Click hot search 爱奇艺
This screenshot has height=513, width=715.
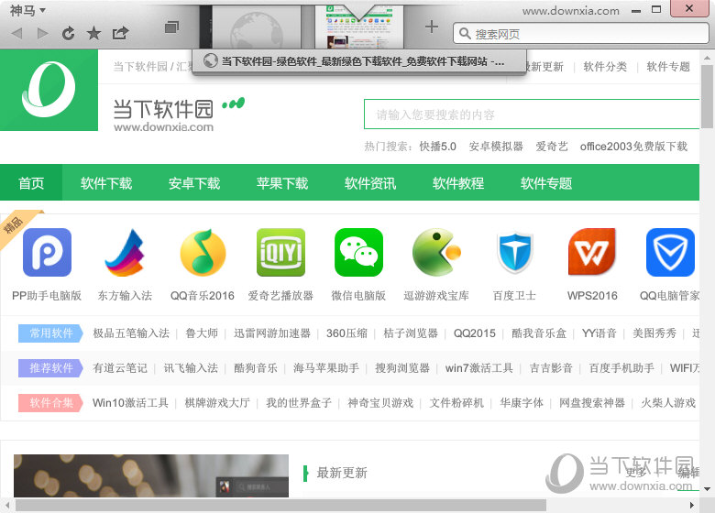[552, 147]
